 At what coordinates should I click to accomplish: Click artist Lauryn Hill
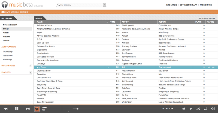126,92
